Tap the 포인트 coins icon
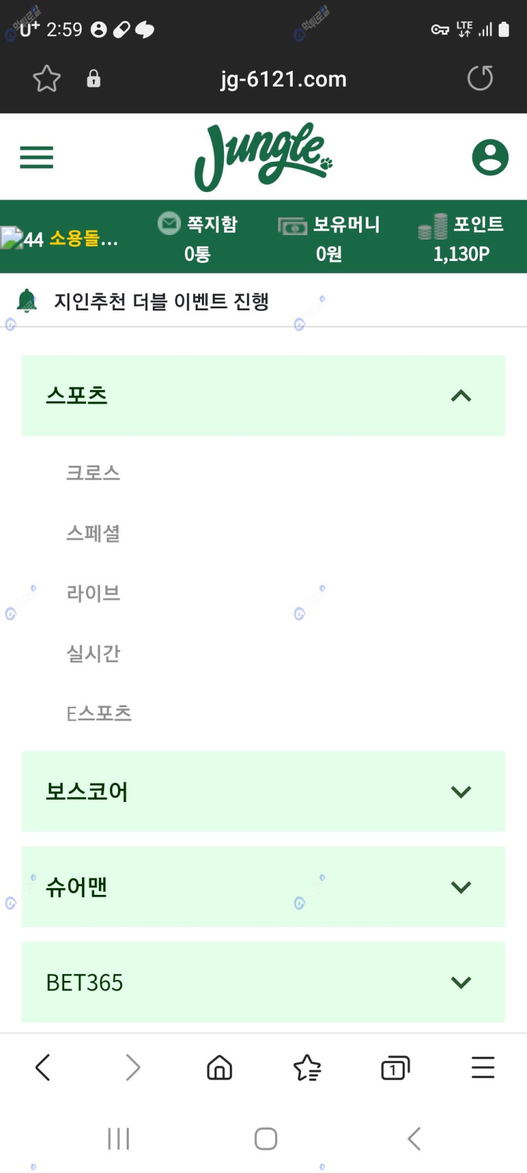Image resolution: width=527 pixels, height=1173 pixels. tap(433, 226)
